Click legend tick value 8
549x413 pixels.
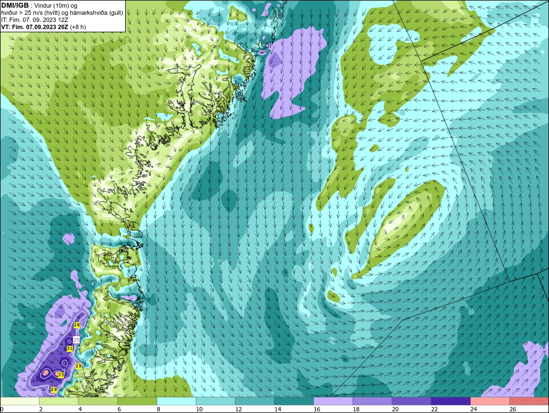click(159, 409)
